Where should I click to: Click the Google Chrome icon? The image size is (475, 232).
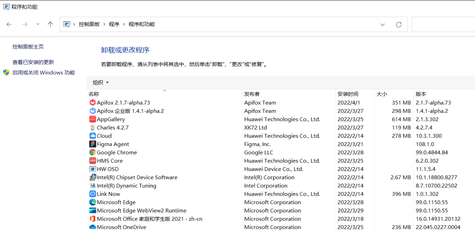click(93, 152)
